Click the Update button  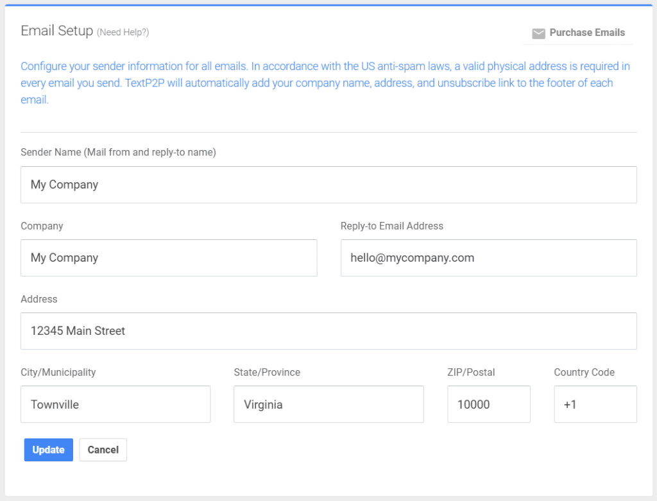pos(48,450)
